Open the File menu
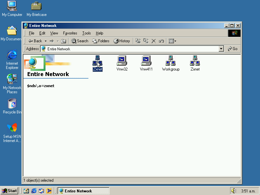This screenshot has height=195, width=260. [x=32, y=33]
